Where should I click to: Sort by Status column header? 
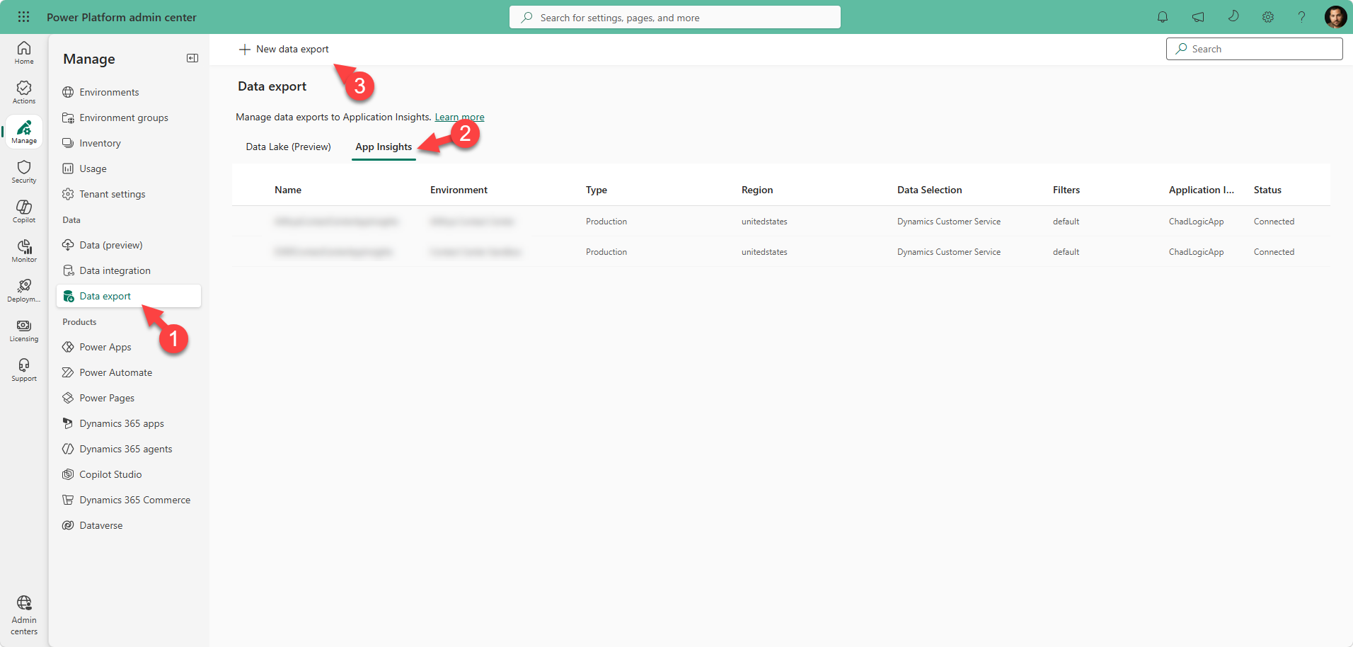click(1267, 190)
